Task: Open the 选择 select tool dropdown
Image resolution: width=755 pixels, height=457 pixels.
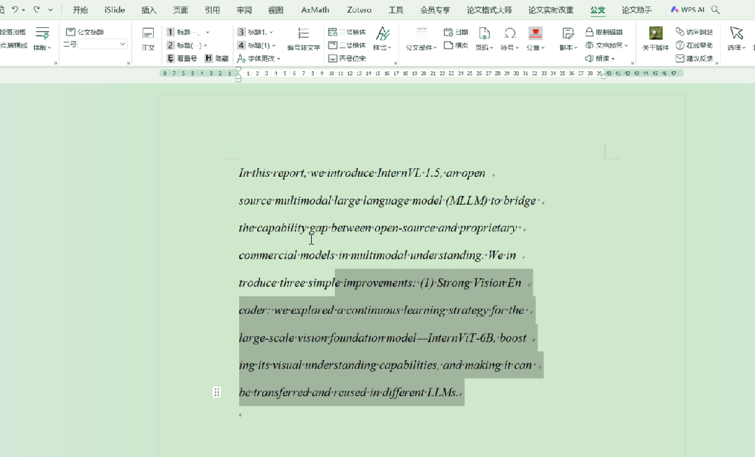Action: (x=736, y=39)
